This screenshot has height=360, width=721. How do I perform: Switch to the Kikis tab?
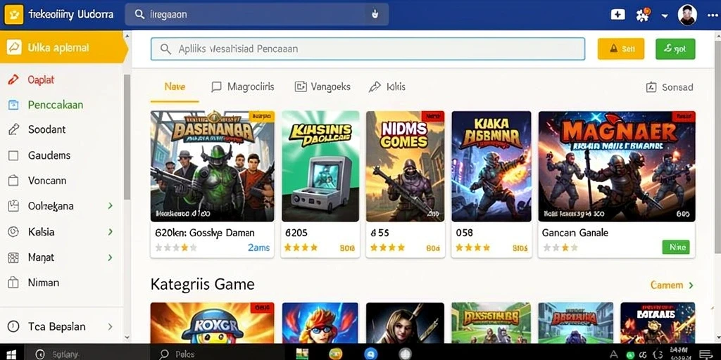point(387,86)
